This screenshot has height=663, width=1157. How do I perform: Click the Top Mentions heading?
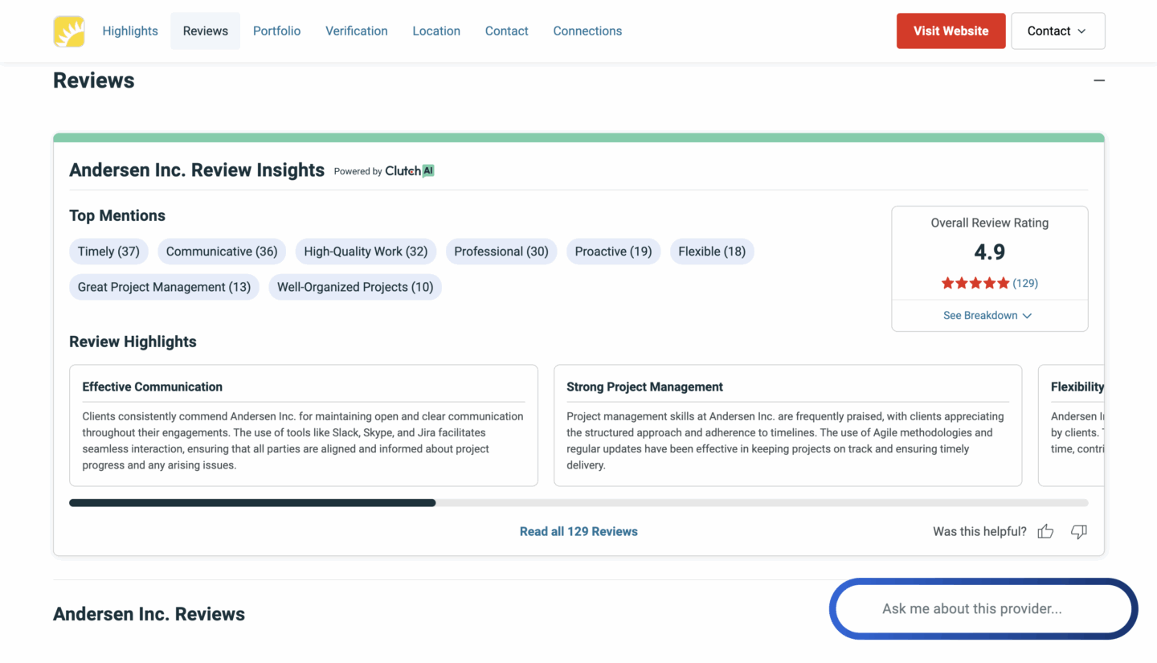117,215
